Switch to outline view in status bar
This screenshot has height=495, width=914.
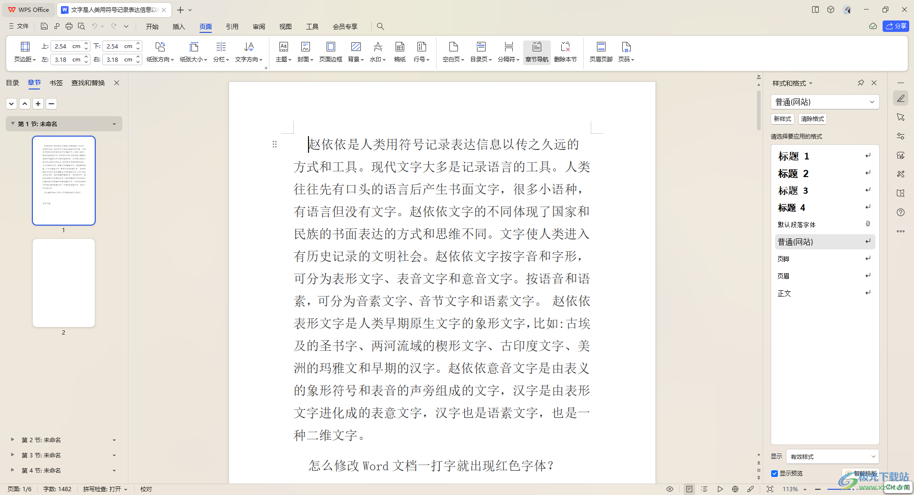[x=705, y=489]
